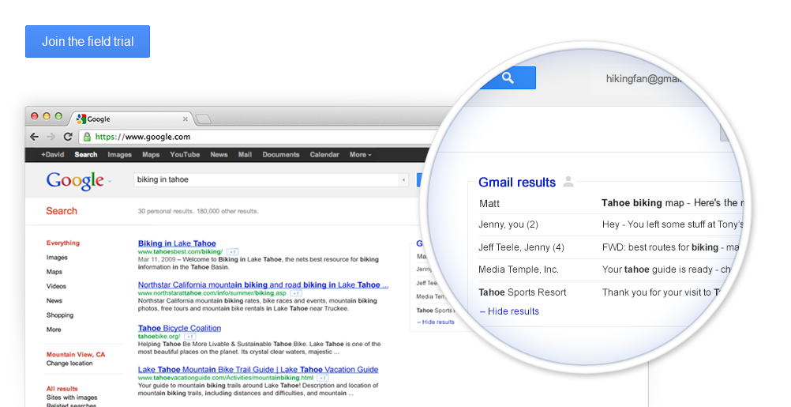
Task: Select Maps filter in left sidebar
Action: pos(54,272)
